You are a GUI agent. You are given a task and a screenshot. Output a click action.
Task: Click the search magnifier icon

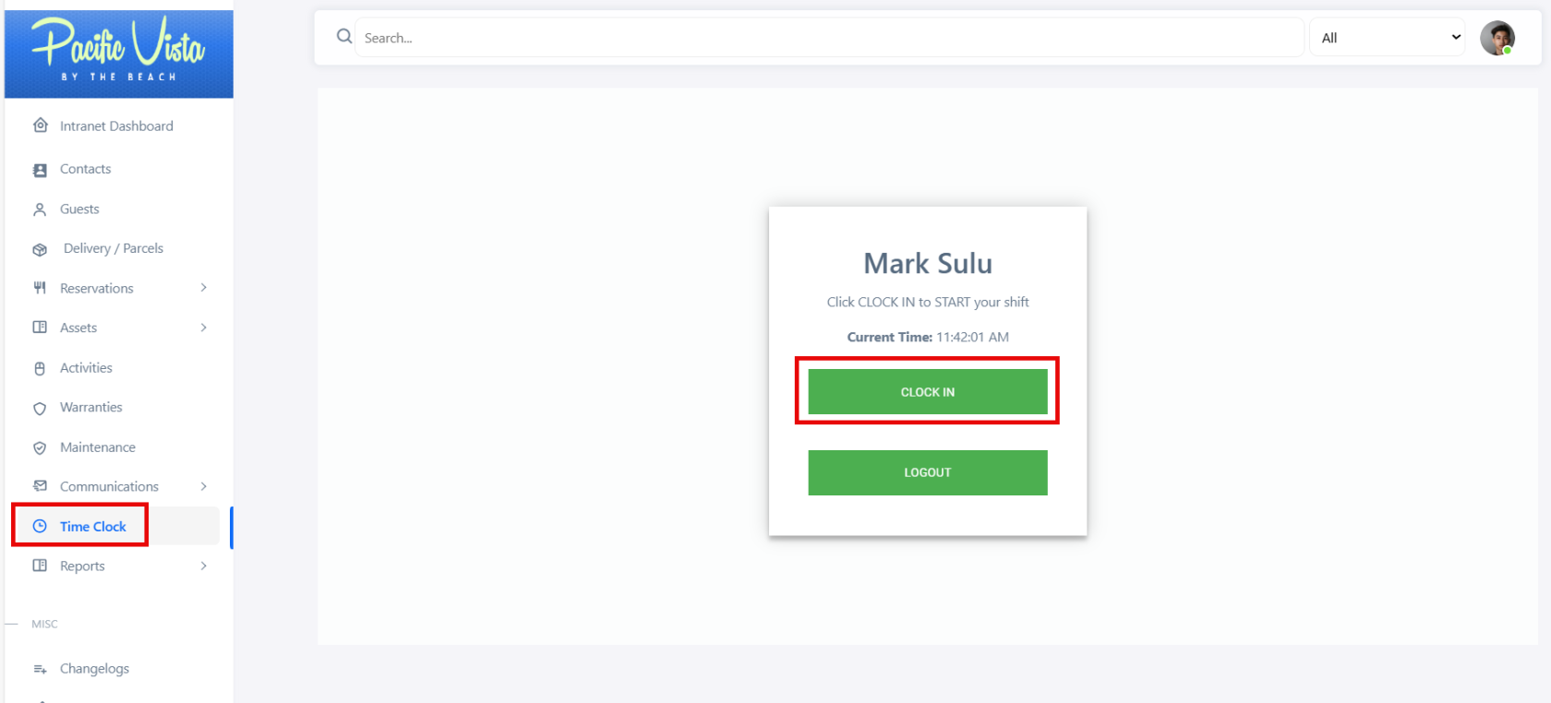pos(344,37)
